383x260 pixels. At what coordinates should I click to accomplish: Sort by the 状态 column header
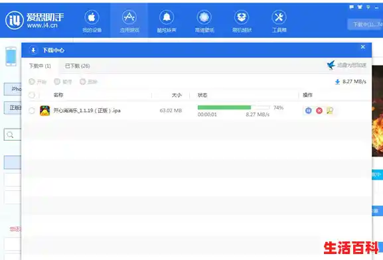tap(202, 95)
